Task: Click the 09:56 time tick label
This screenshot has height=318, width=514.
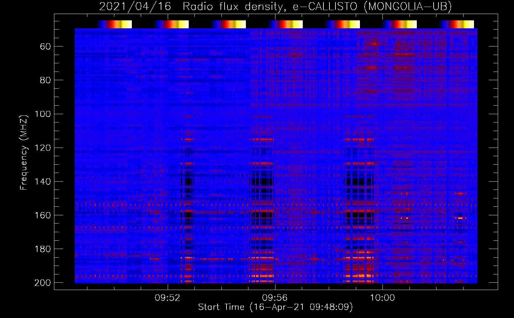Action: click(x=275, y=298)
